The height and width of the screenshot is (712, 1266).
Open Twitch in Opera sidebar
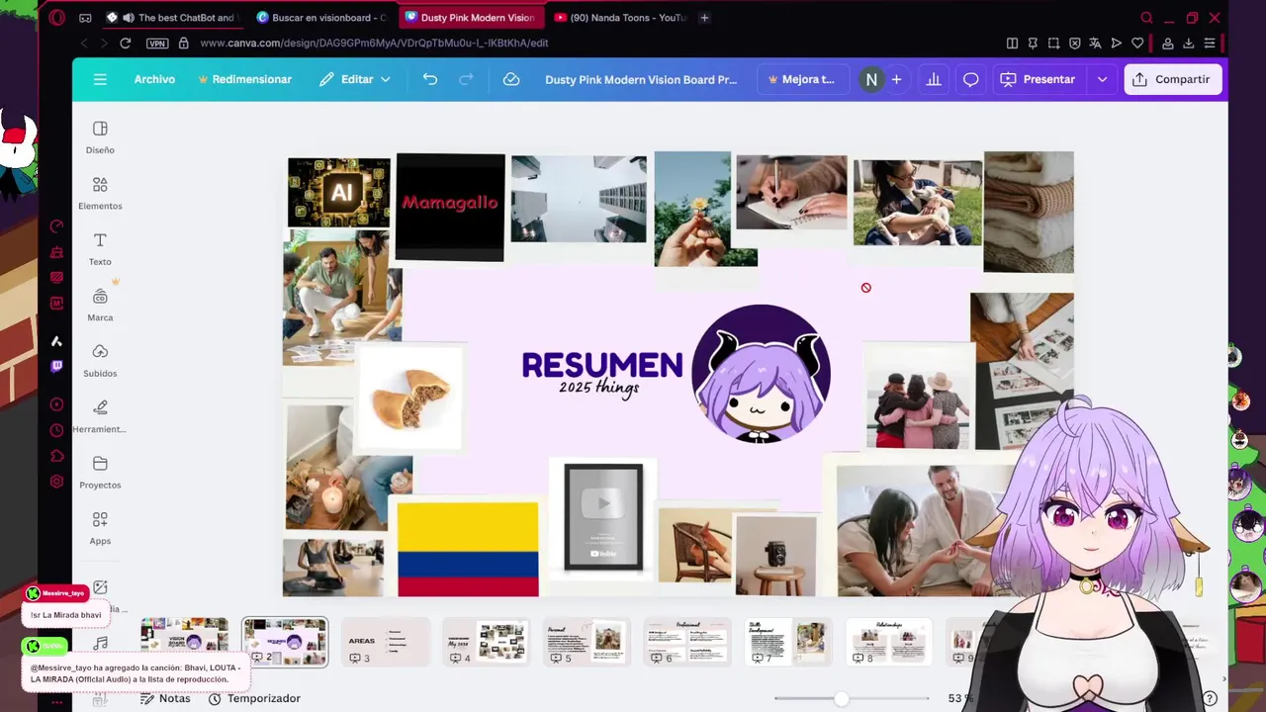[x=56, y=366]
